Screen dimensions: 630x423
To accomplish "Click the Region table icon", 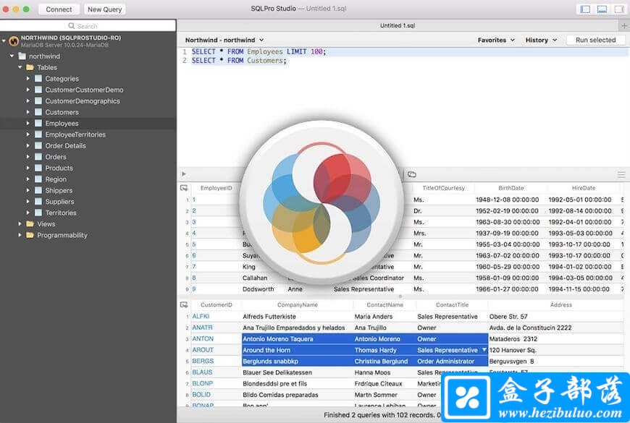I will pyautogui.click(x=38, y=179).
